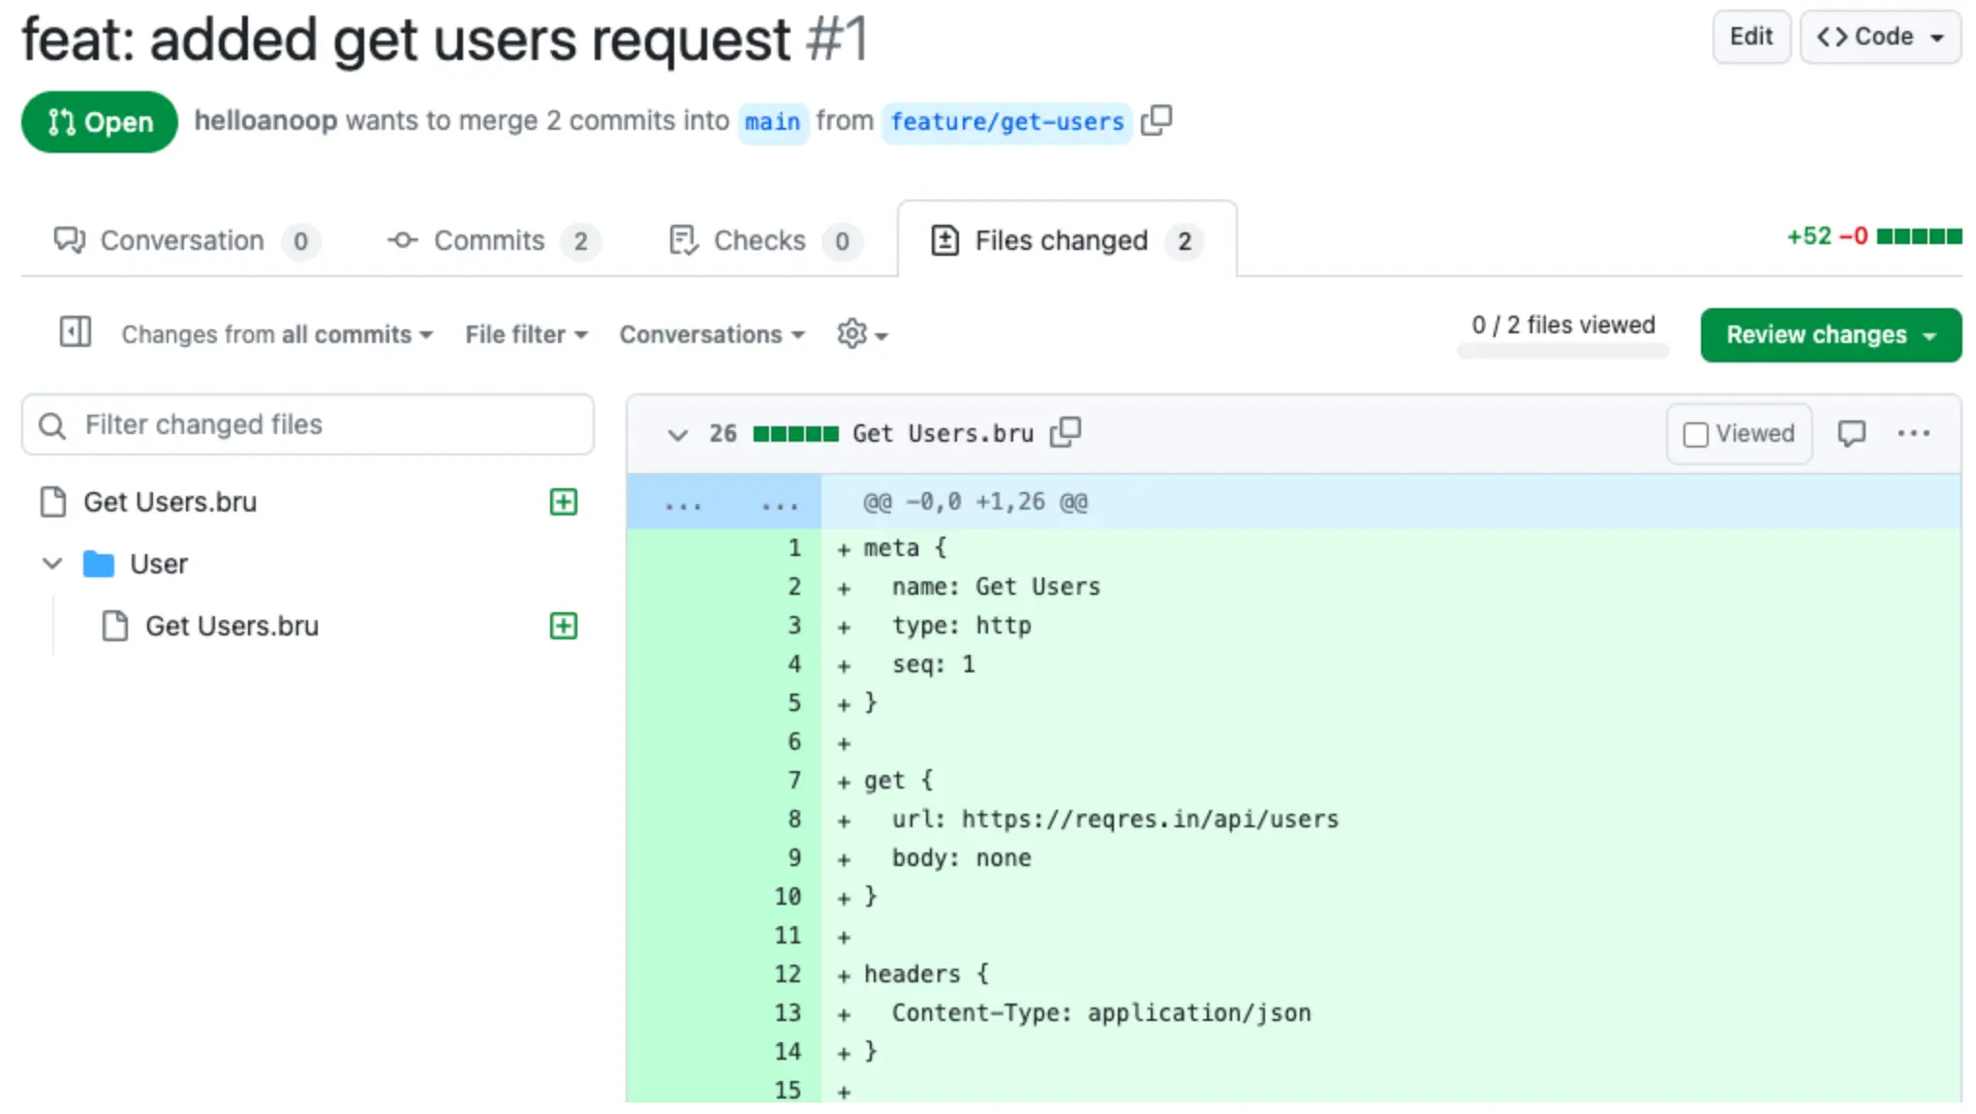Screen dimensions: 1976x1114
Task: Collapse the User folder in file tree
Action: pos(53,564)
